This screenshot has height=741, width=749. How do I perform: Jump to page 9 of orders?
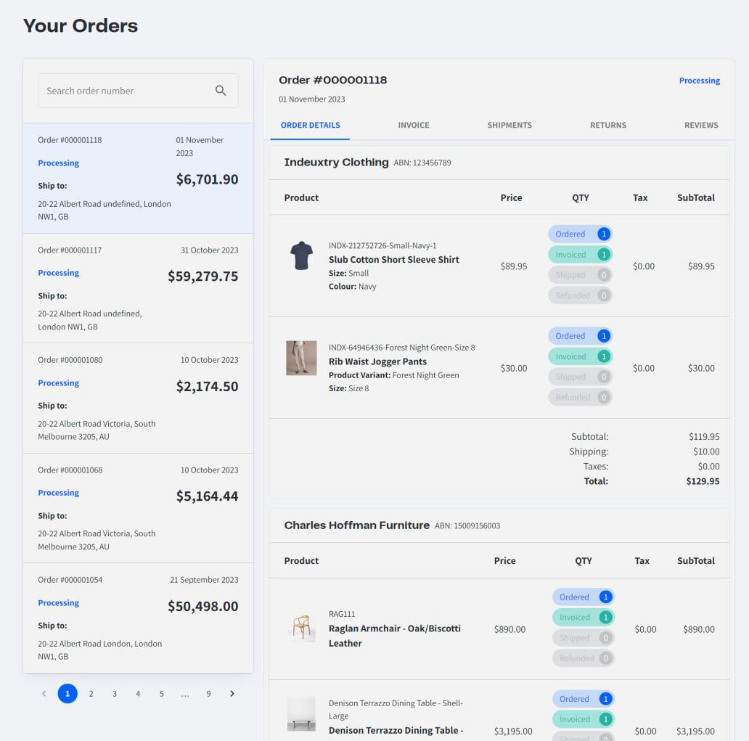208,693
